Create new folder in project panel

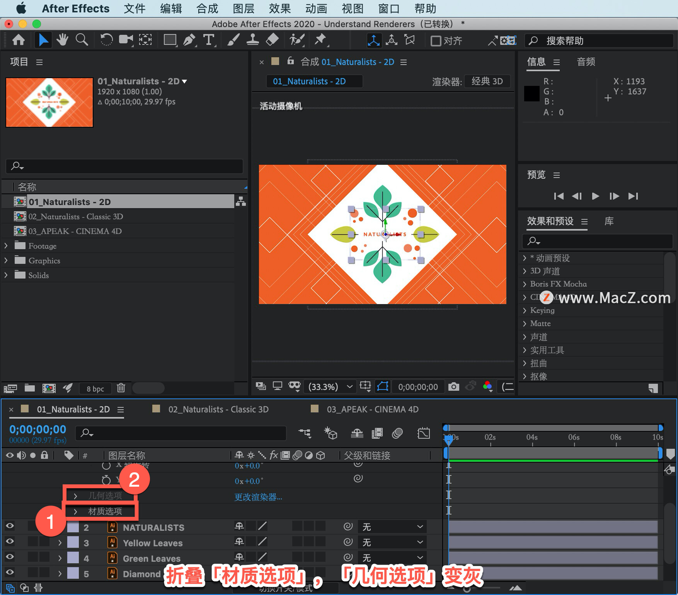point(30,388)
